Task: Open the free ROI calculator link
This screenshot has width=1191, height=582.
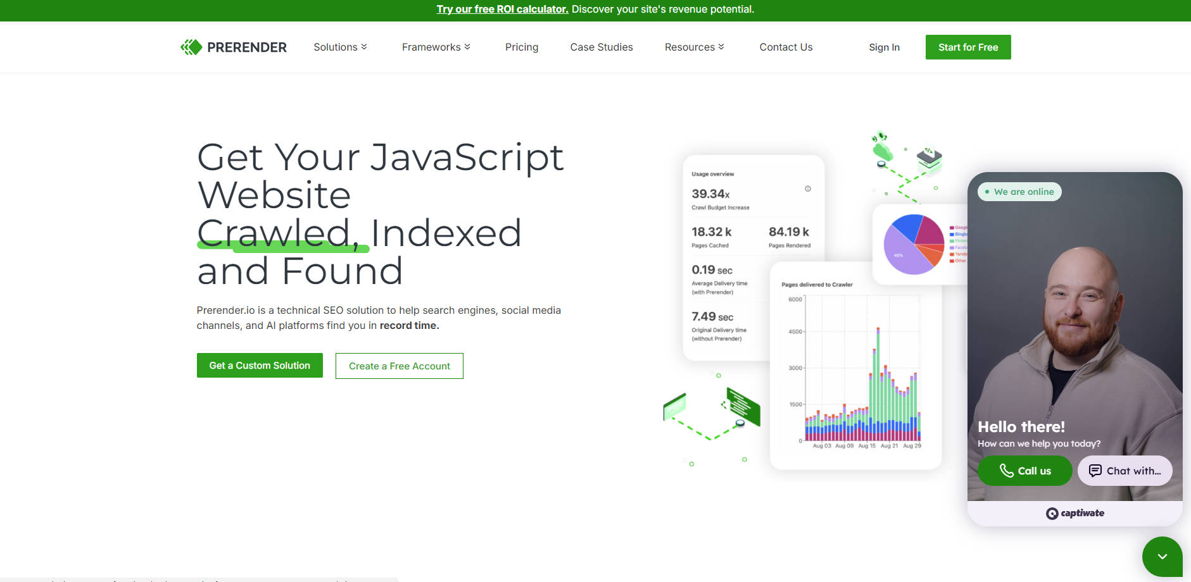Action: click(x=502, y=9)
